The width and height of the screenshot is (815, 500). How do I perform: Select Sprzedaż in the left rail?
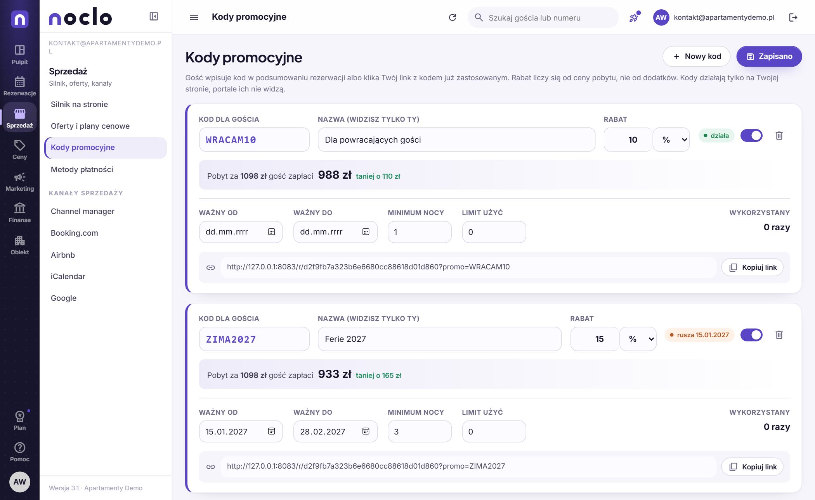coord(19,117)
